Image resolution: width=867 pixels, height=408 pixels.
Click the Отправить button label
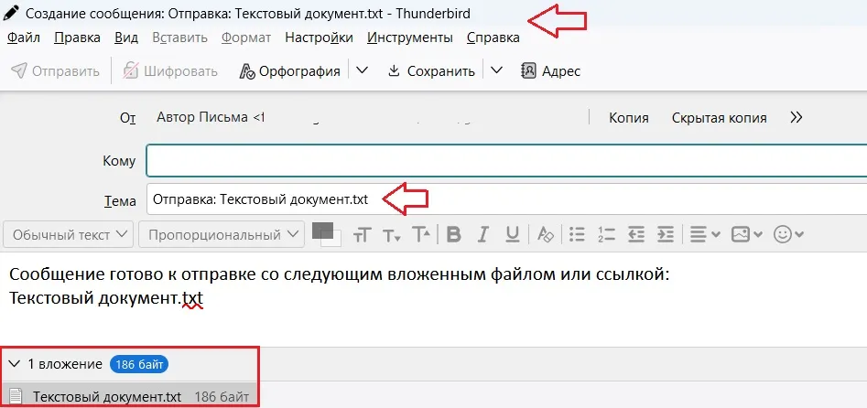click(66, 71)
